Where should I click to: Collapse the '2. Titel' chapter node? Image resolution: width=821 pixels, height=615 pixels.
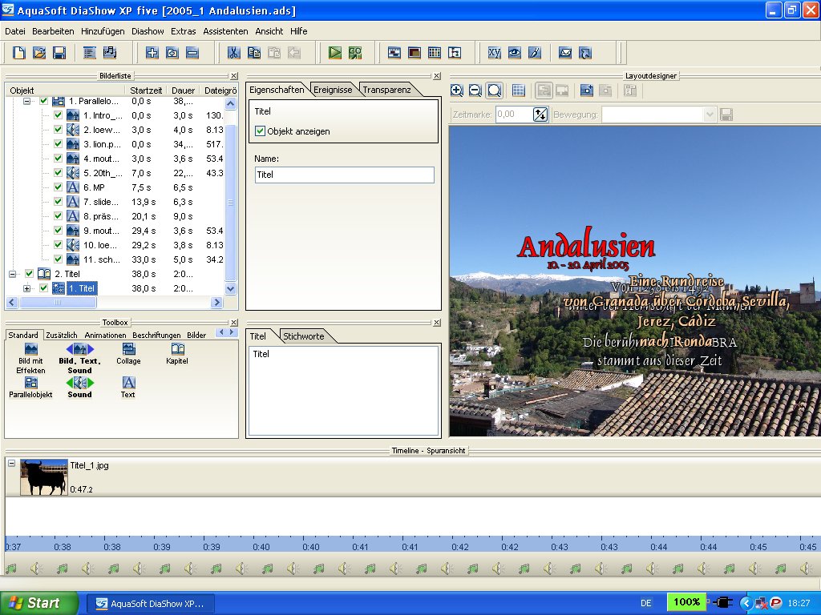tap(13, 274)
